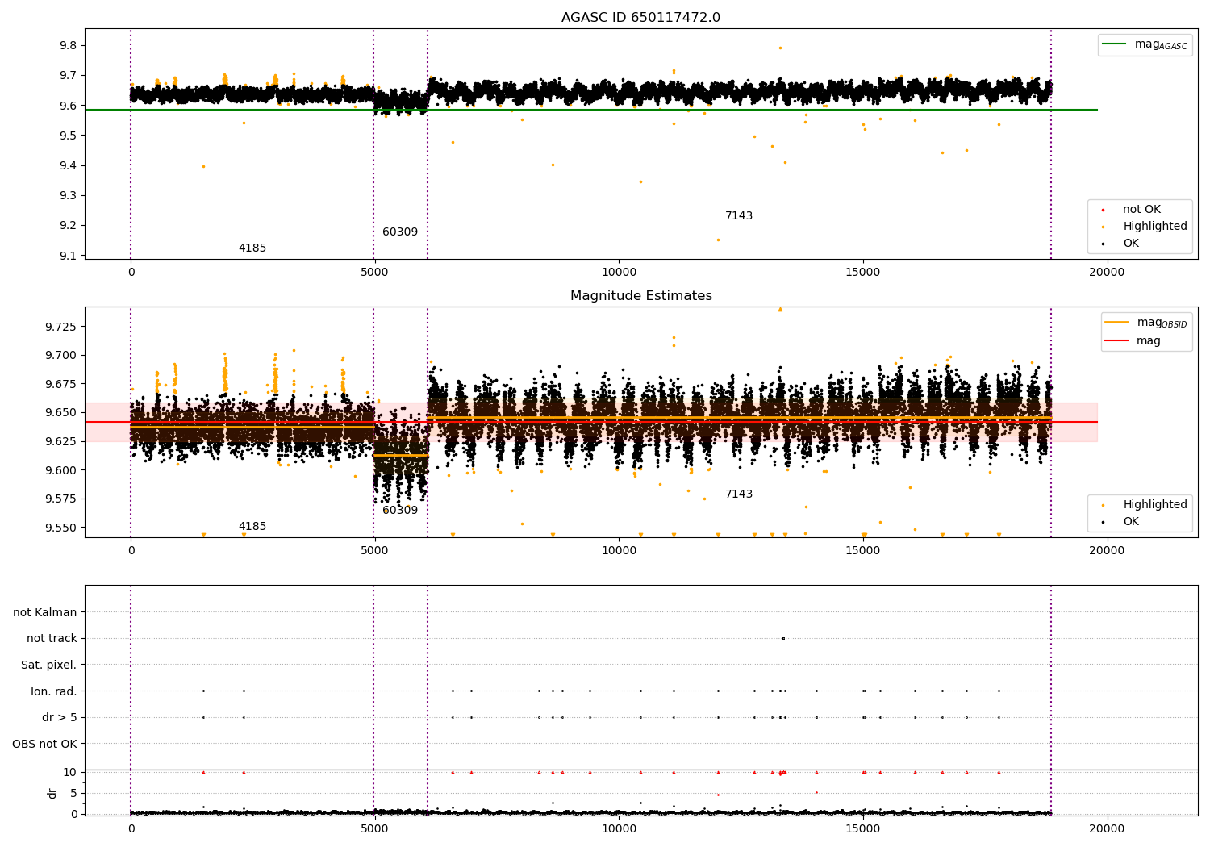This screenshot has height=847, width=1210.
Task: Click the 'dr > 5' axis label
Action: [59, 718]
